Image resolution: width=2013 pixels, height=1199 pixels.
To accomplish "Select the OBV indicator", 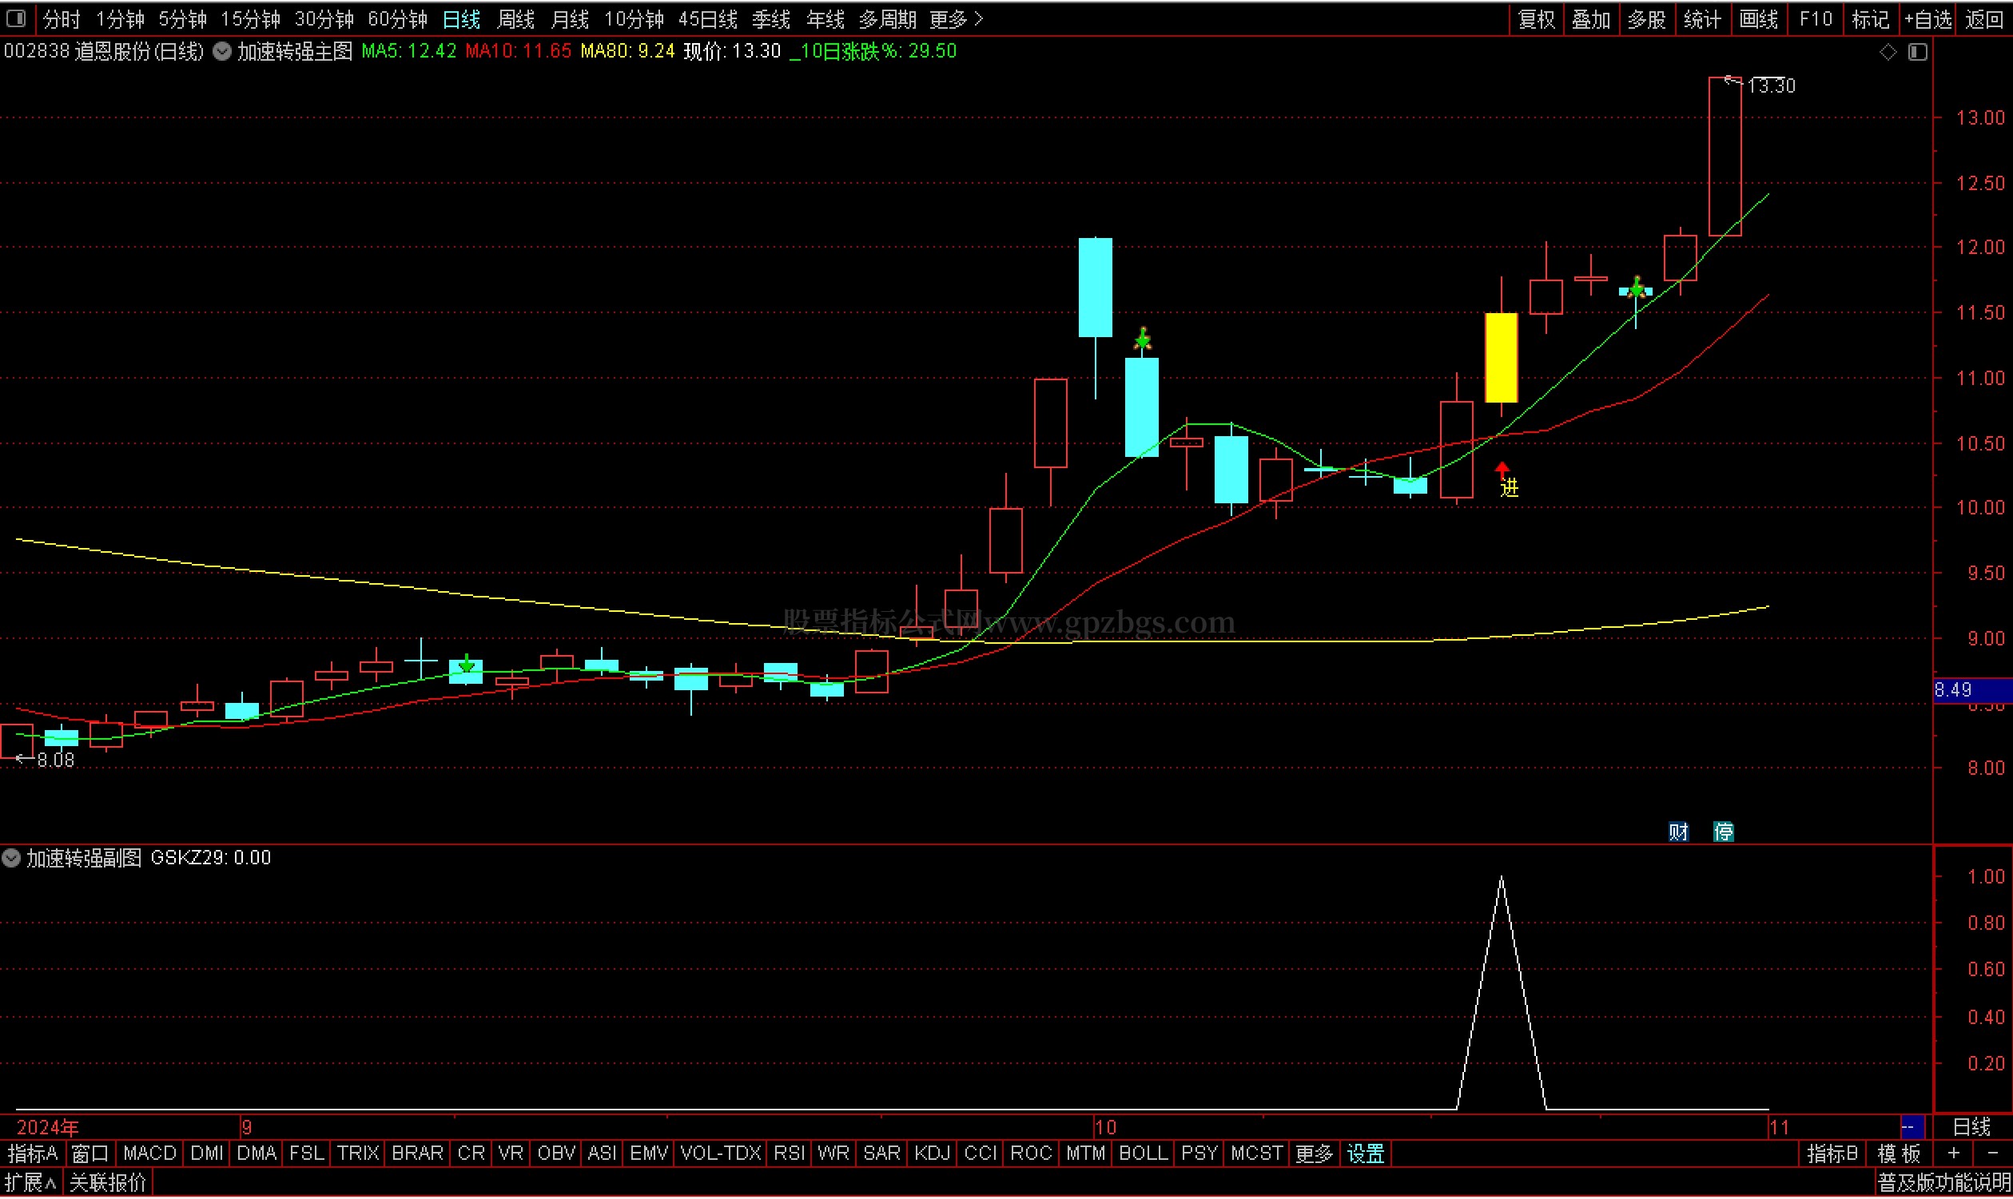I will tap(556, 1155).
